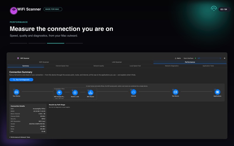Screen dimensions: 234x146
Task: Click 'Run the full diagnostic to see insights' text
Action: click(59, 107)
